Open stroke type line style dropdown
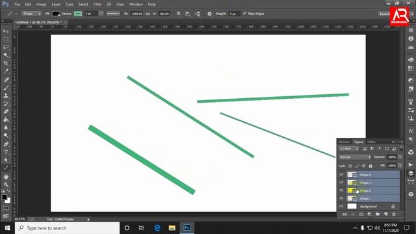416x234 pixels. (113, 14)
